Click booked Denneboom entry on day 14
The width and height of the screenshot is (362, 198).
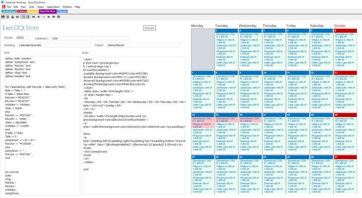[x=203, y=119]
